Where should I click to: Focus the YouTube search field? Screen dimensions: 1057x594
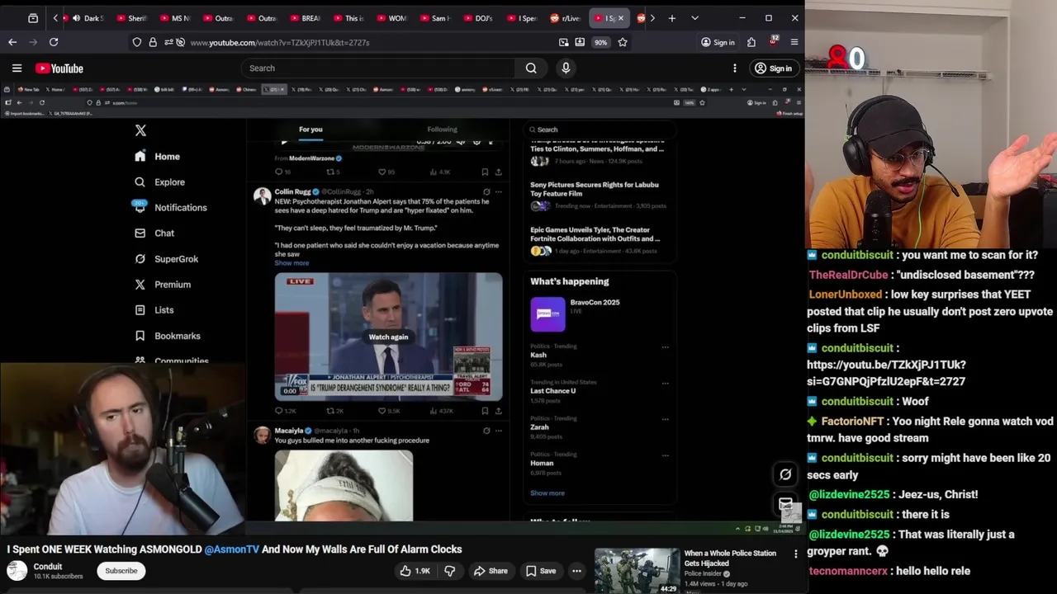(378, 68)
